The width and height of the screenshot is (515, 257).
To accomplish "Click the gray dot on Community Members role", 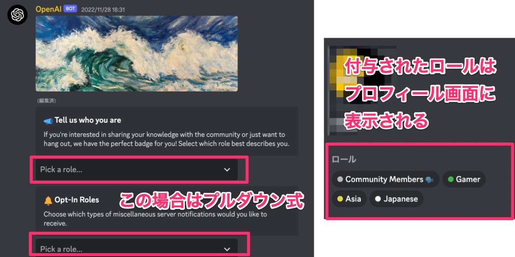I will pos(340,179).
